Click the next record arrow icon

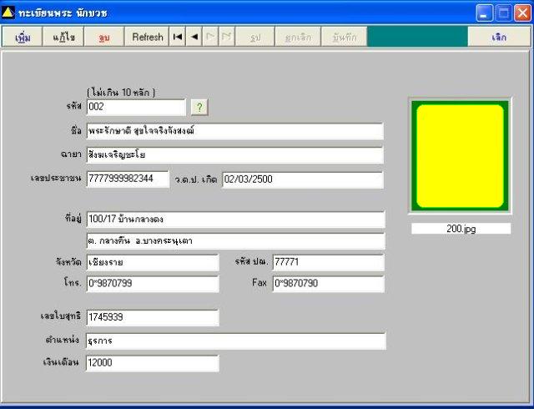click(210, 37)
